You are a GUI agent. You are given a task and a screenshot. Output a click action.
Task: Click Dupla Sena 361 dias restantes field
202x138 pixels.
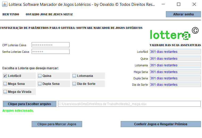tap(175, 78)
